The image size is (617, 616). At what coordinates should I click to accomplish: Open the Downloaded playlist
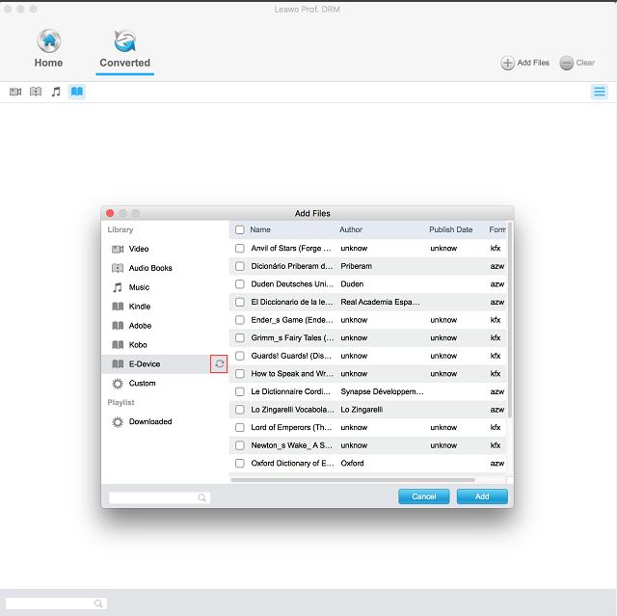(x=165, y=421)
